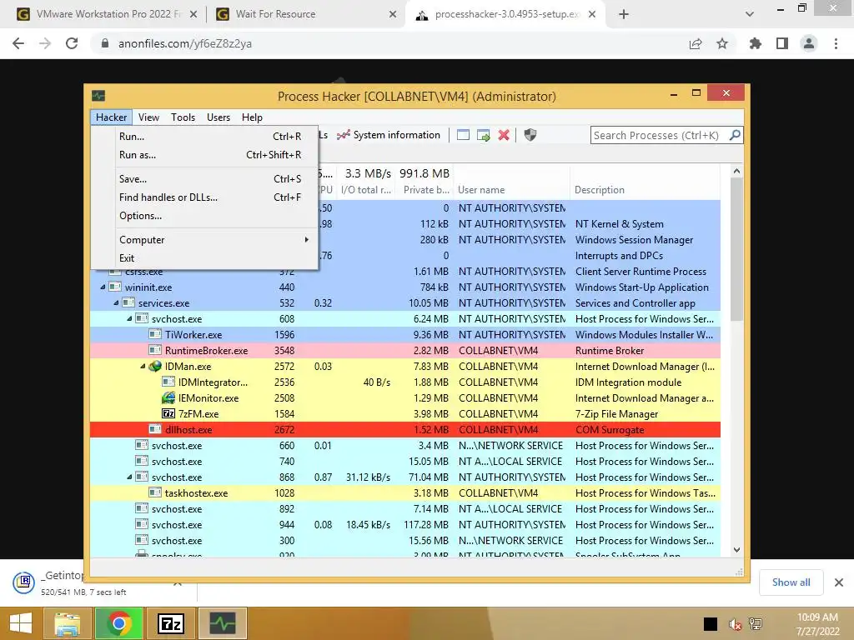Select the 7zFM.exe process icon
The height and width of the screenshot is (640, 854).
(168, 413)
